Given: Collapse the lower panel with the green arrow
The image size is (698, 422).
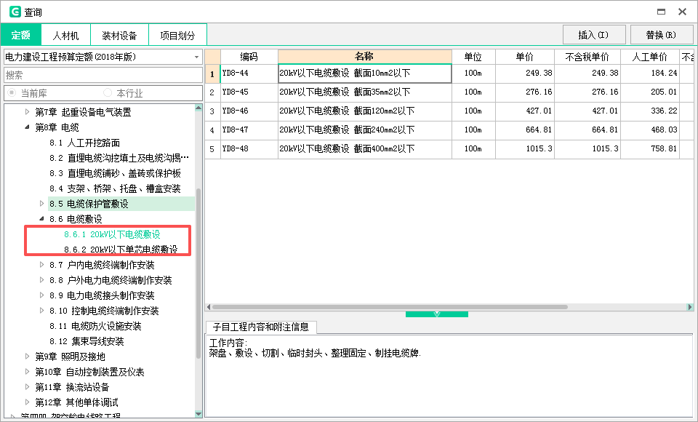Looking at the screenshot, I should [x=436, y=314].
